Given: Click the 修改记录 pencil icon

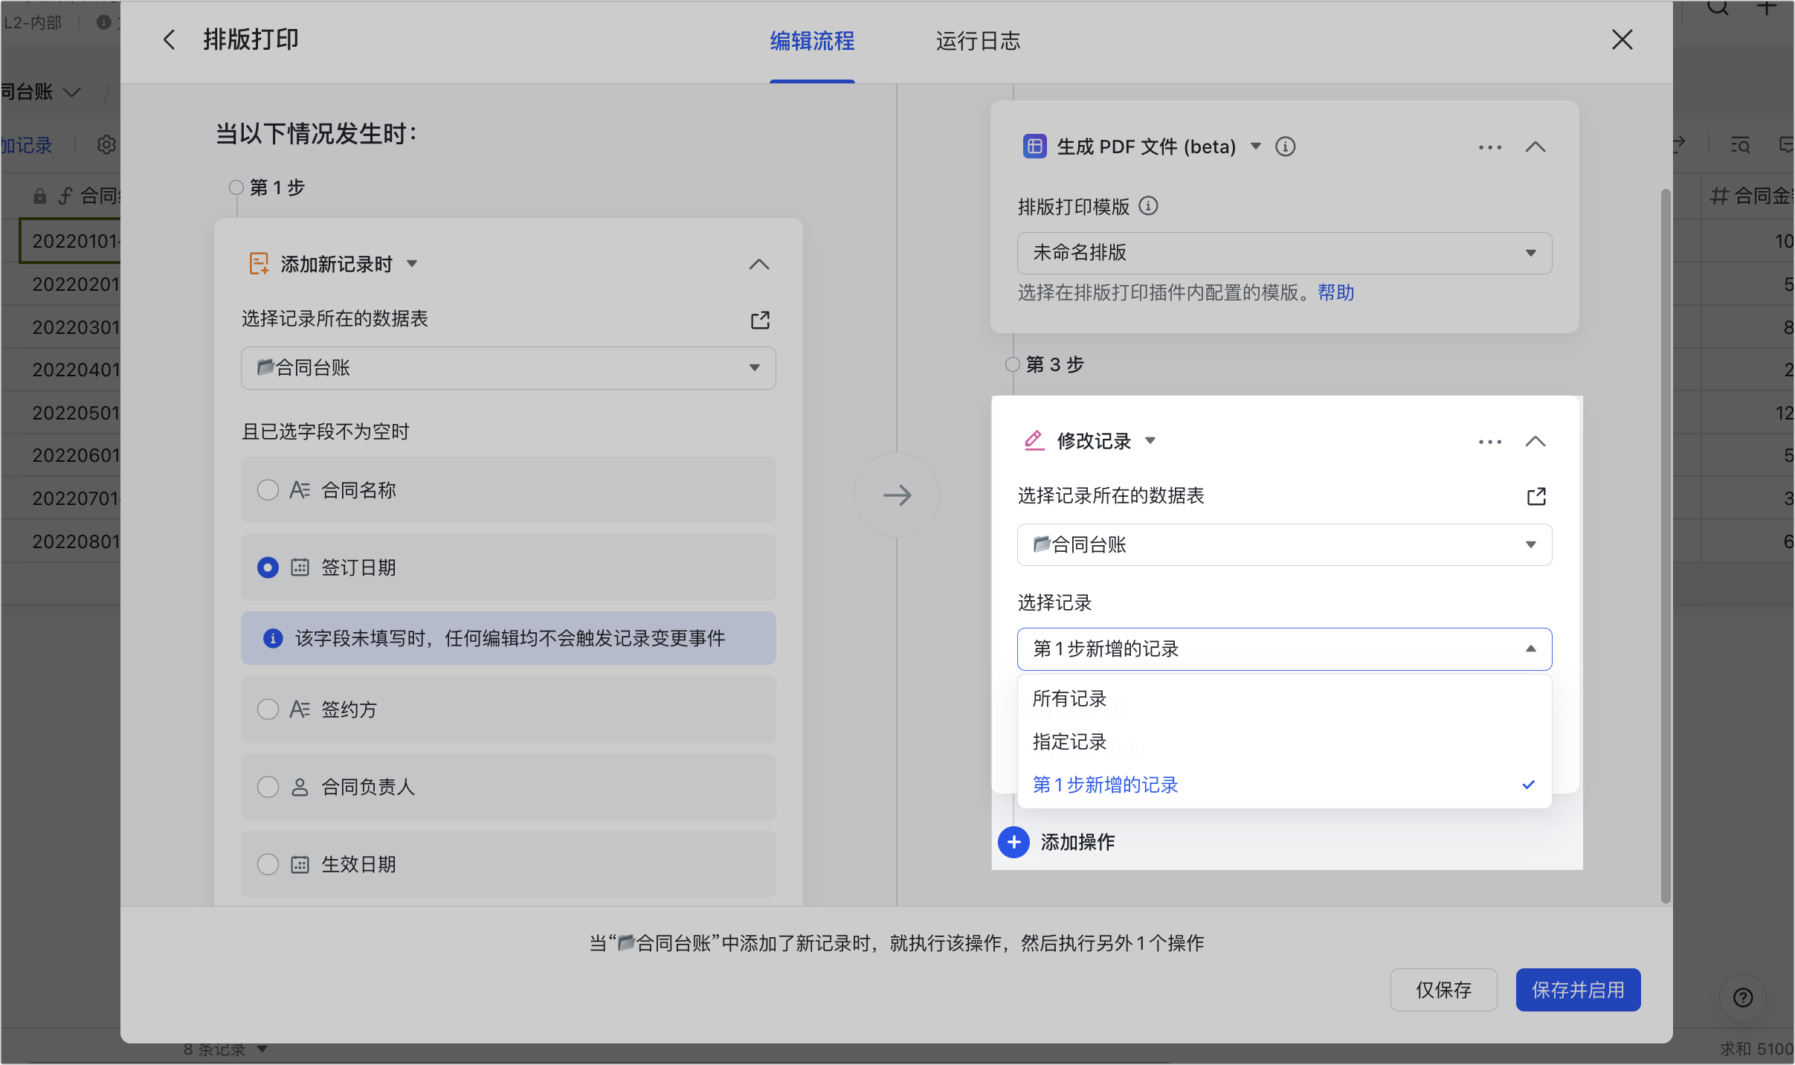Looking at the screenshot, I should (1034, 440).
